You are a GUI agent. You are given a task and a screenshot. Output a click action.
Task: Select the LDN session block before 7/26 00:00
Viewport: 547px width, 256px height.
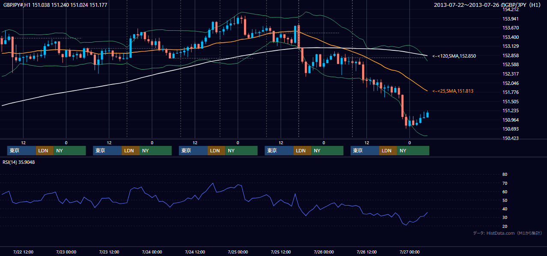tap(302, 151)
